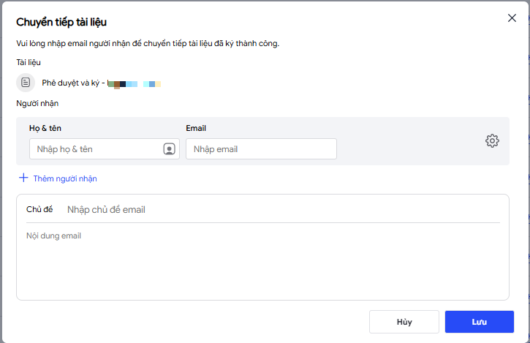Screen dimensions: 530x343
Task: Click the "Họ & tên" column label
Action: coord(45,128)
